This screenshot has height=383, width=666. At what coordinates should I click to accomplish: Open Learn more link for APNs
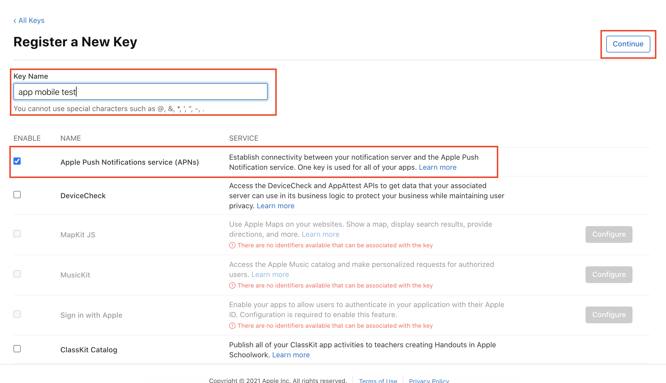(x=437, y=167)
